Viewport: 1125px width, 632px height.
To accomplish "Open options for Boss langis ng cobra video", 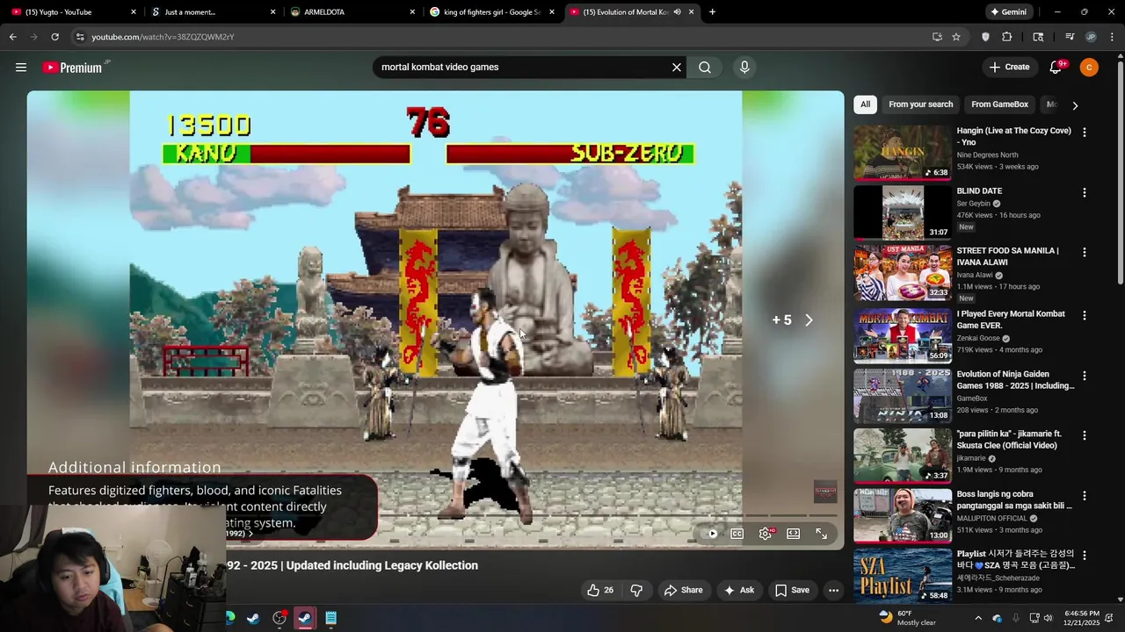I will (x=1084, y=496).
